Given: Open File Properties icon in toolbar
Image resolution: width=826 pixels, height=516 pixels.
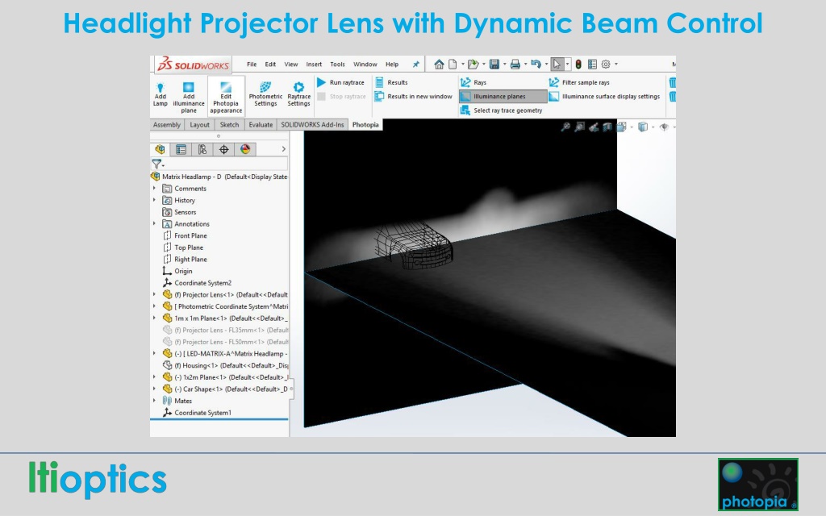Looking at the screenshot, I should pos(592,64).
